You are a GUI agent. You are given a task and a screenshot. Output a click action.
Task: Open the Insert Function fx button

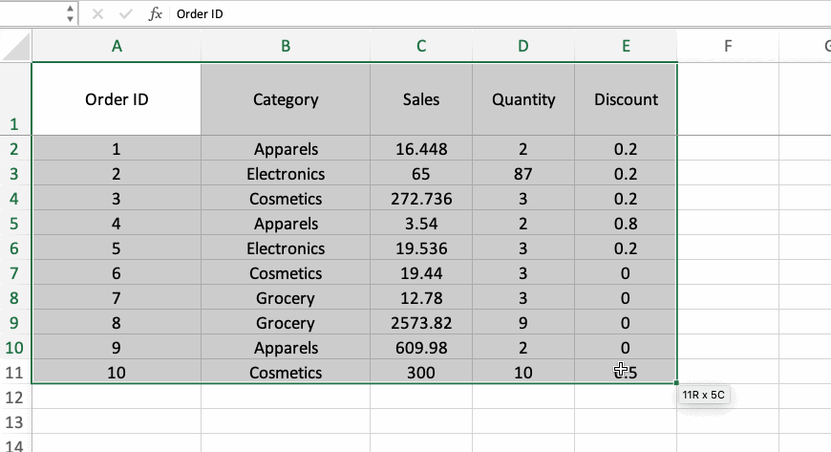(x=156, y=14)
